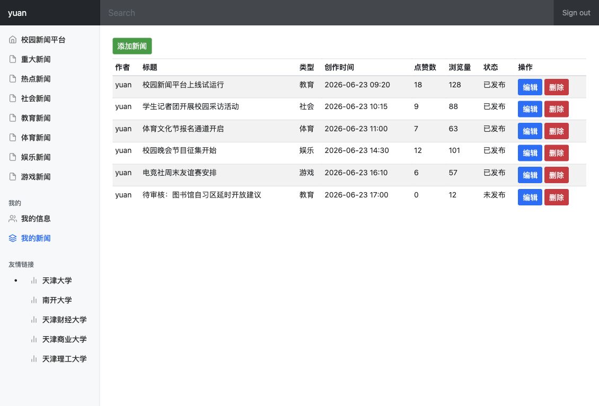
Task: Delete the 电竞社周末友谊赛安排 entry
Action: (x=556, y=175)
